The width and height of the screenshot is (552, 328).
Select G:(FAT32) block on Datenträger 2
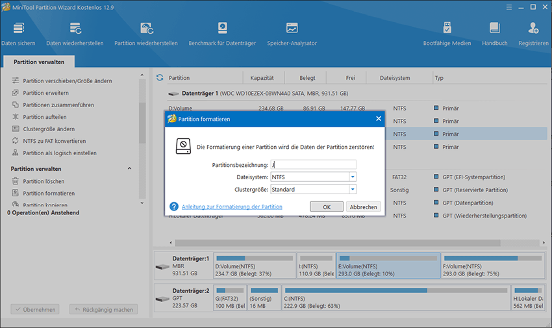(x=230, y=297)
